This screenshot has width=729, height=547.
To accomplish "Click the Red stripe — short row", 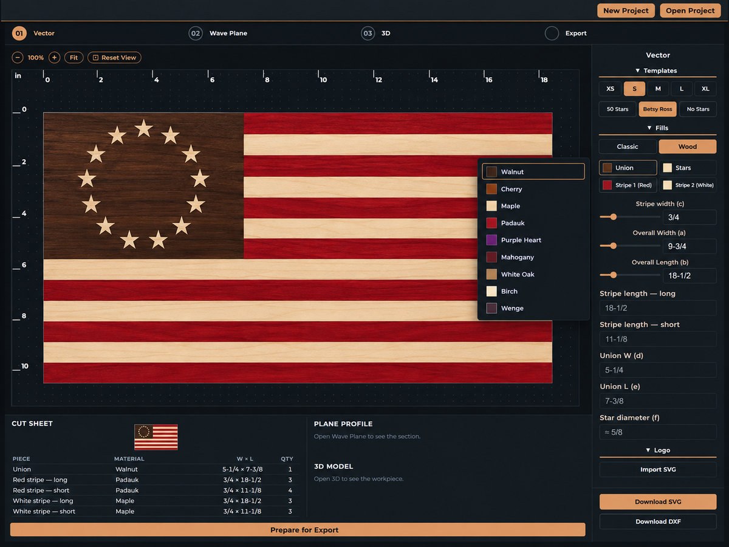I will click(155, 490).
